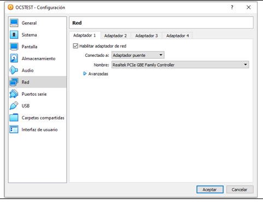263x222 pixels.
Task: Open the Conectado a dropdown
Action: pos(138,55)
